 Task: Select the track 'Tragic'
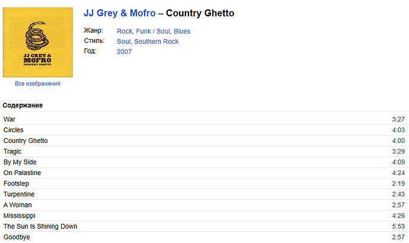pyautogui.click(x=13, y=152)
